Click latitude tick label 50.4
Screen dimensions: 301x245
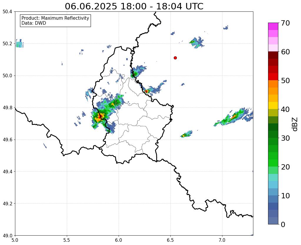pos(7,12)
